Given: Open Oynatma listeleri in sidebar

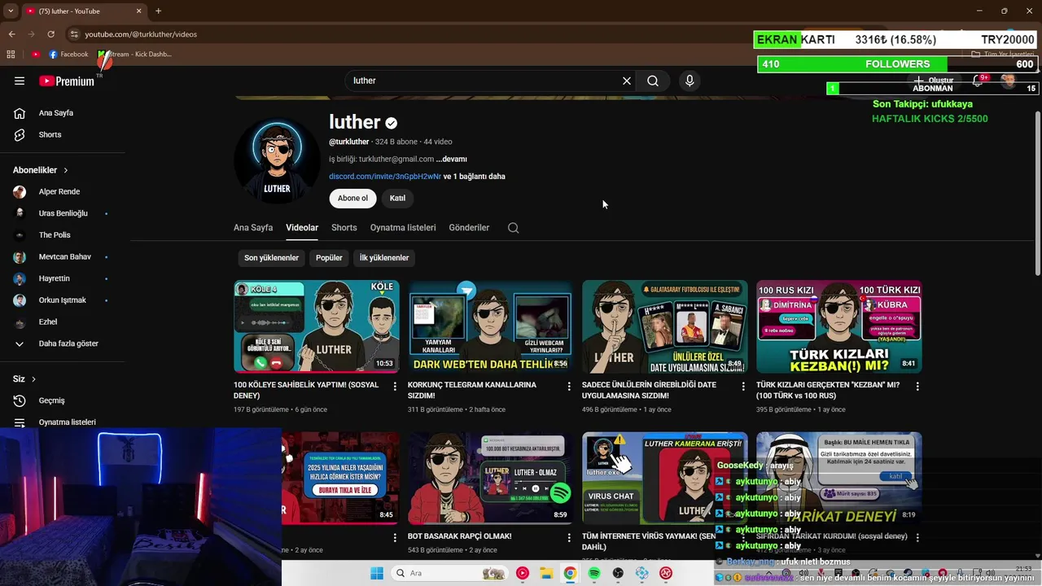Looking at the screenshot, I should pos(67,422).
